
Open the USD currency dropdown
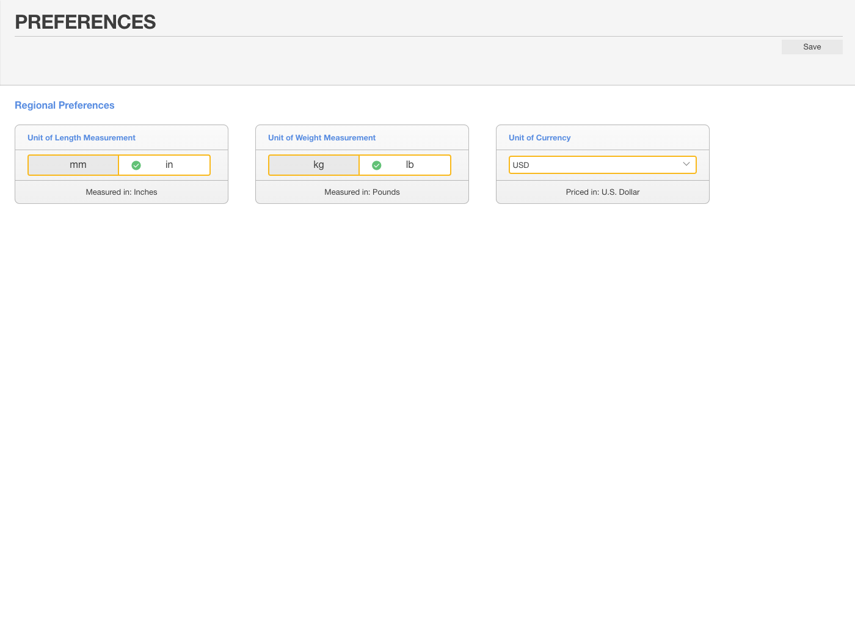tap(602, 165)
